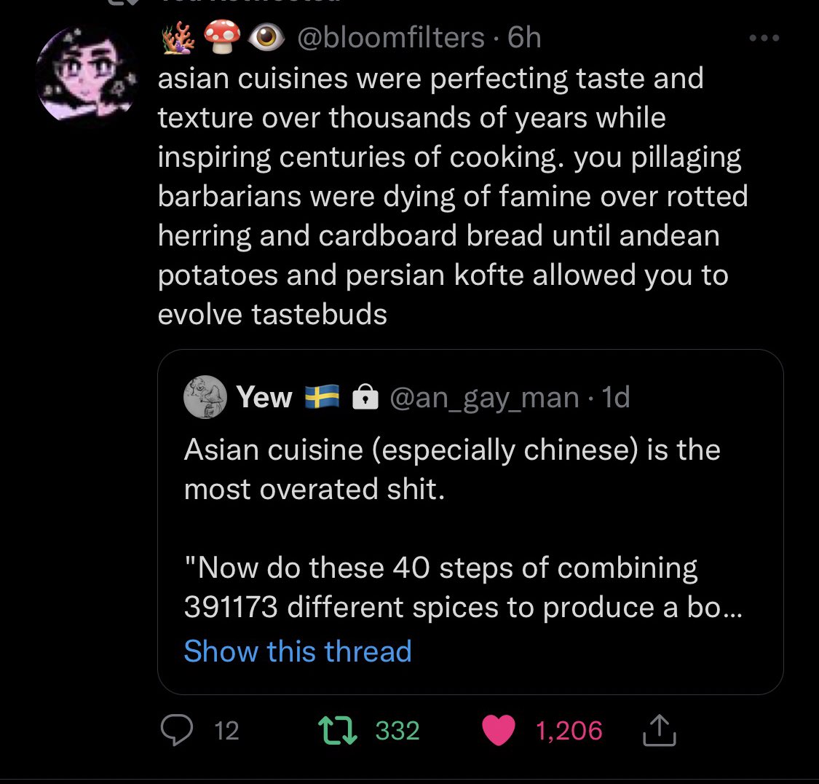Viewport: 819px width, 784px height.
Task: Click the 1,206 likes count
Action: [569, 730]
